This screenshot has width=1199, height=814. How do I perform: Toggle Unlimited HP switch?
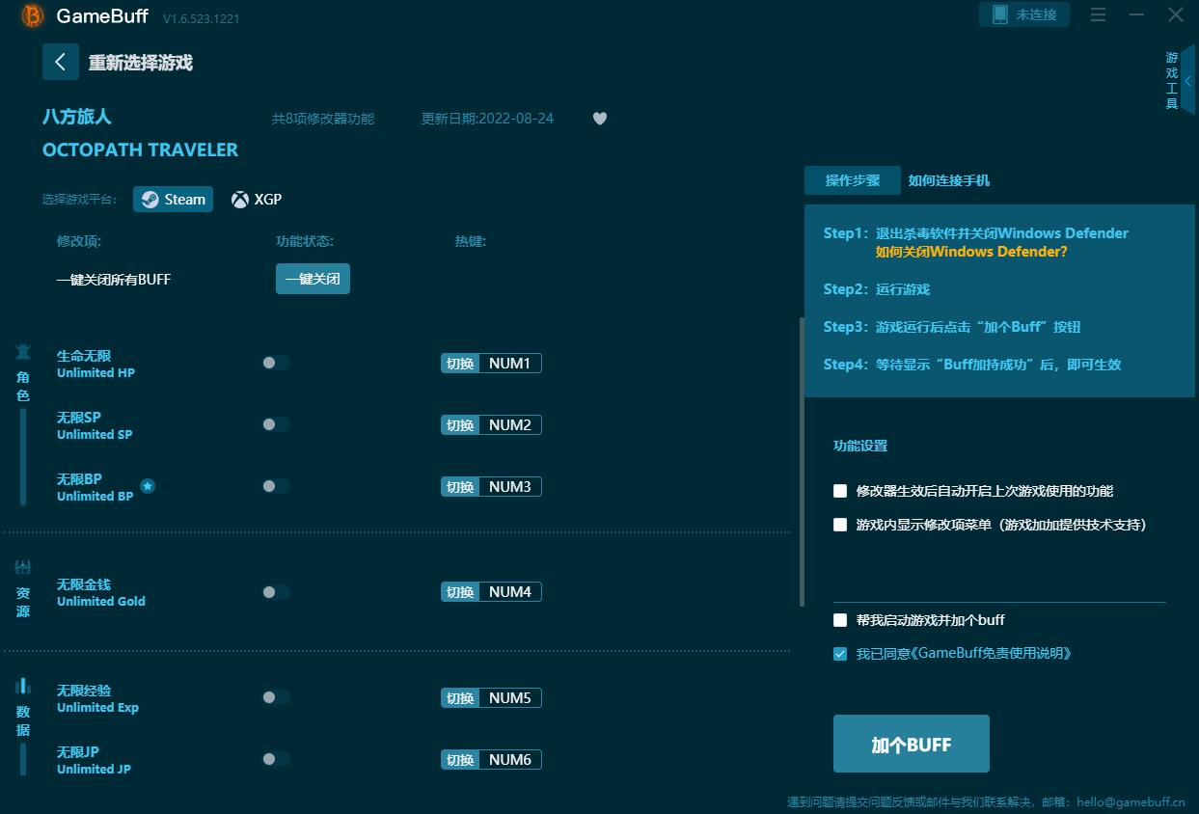pyautogui.click(x=275, y=363)
